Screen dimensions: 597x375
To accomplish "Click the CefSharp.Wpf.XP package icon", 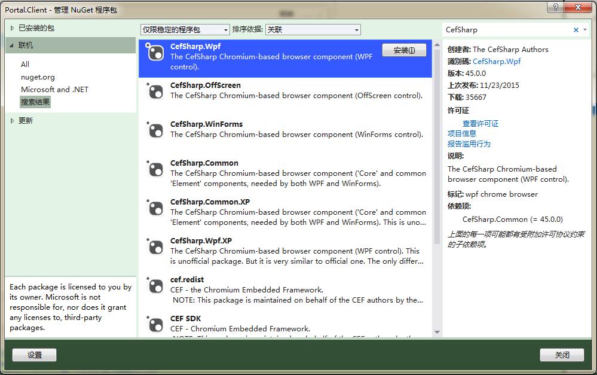I will click(x=155, y=247).
